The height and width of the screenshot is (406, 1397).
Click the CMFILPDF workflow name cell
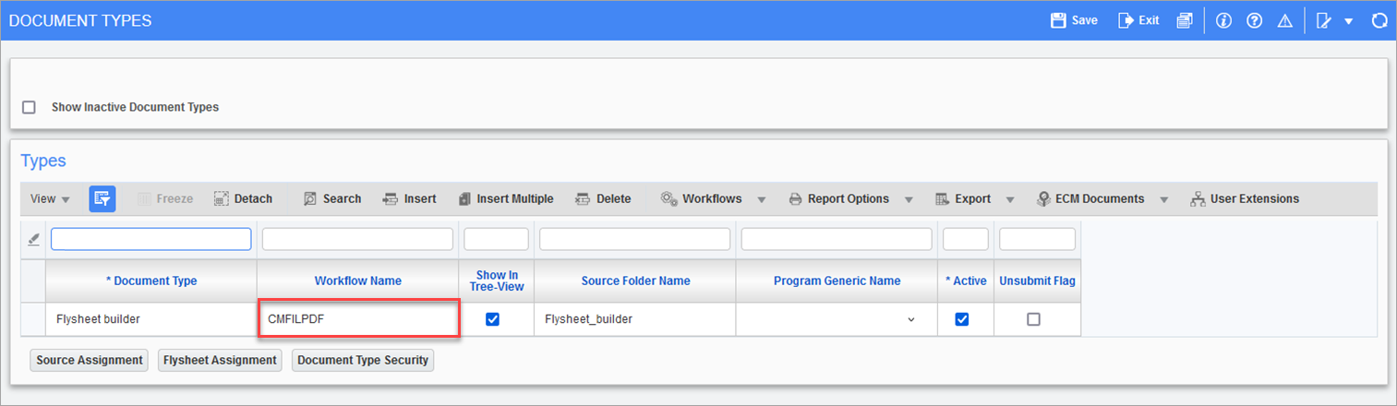(358, 319)
